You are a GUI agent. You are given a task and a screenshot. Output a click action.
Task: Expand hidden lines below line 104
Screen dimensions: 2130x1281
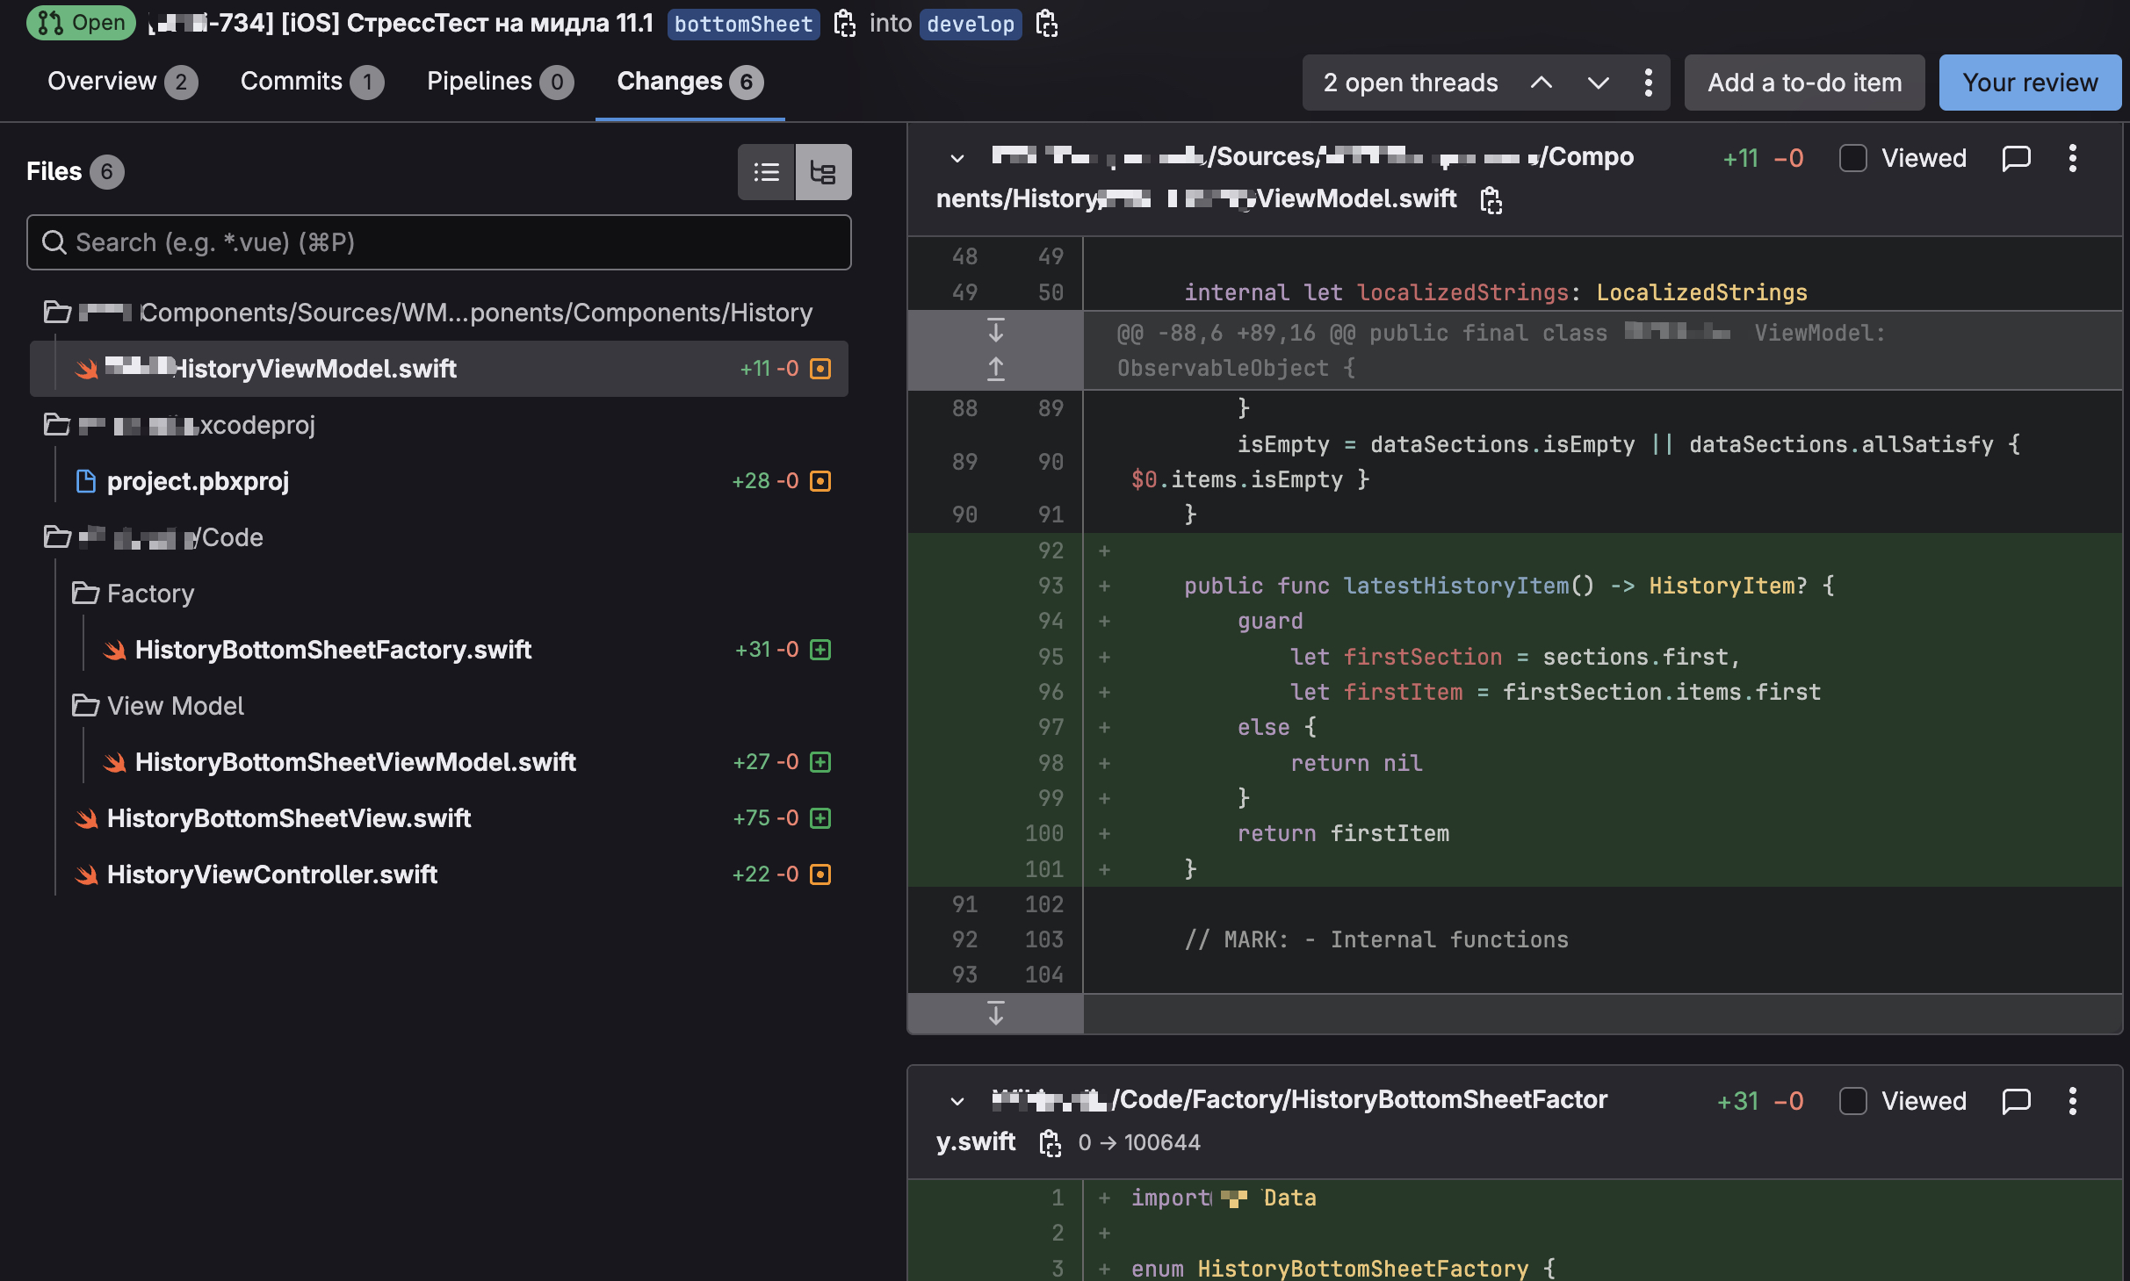995,1013
